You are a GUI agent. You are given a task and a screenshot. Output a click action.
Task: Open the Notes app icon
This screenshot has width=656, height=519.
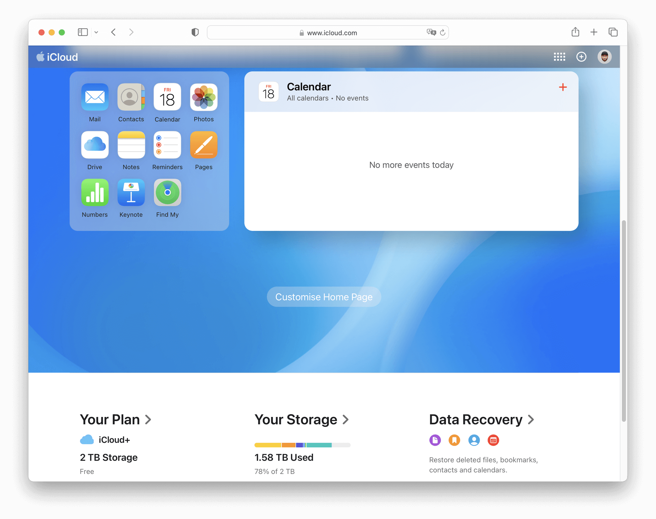tap(131, 145)
